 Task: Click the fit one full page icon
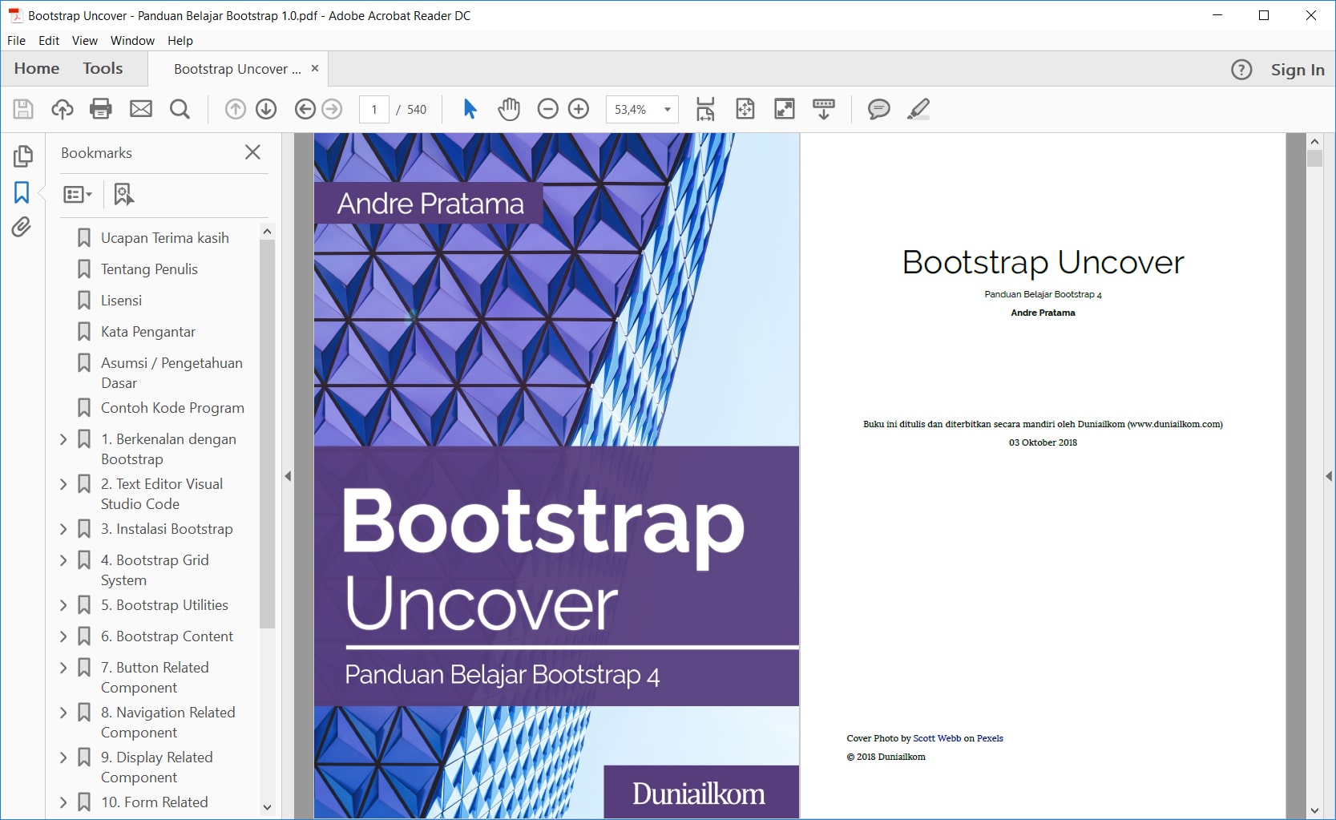745,109
